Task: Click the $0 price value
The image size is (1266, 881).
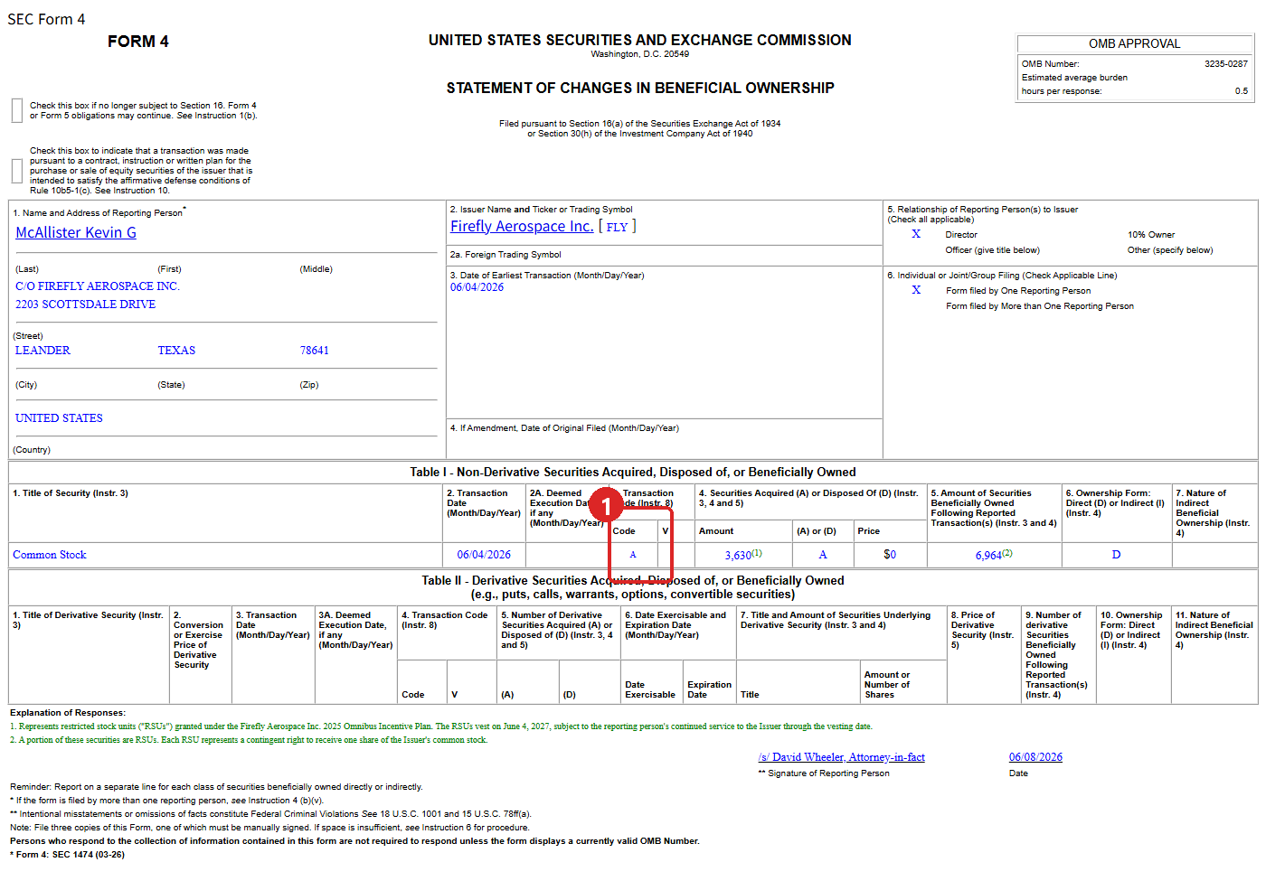Action: coord(890,555)
